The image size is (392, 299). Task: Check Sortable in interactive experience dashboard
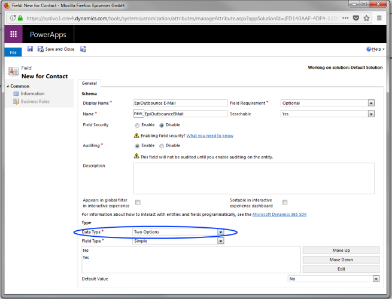[x=285, y=202]
